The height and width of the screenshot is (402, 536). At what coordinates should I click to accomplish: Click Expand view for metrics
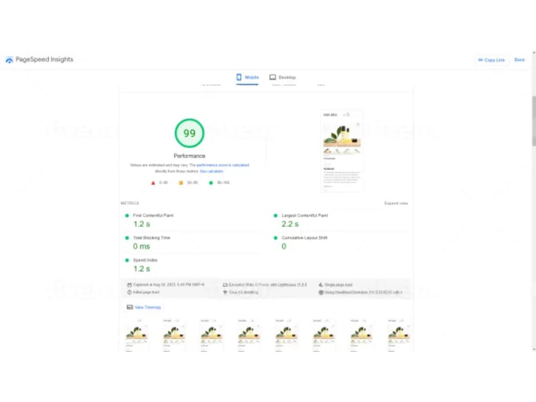(x=396, y=203)
